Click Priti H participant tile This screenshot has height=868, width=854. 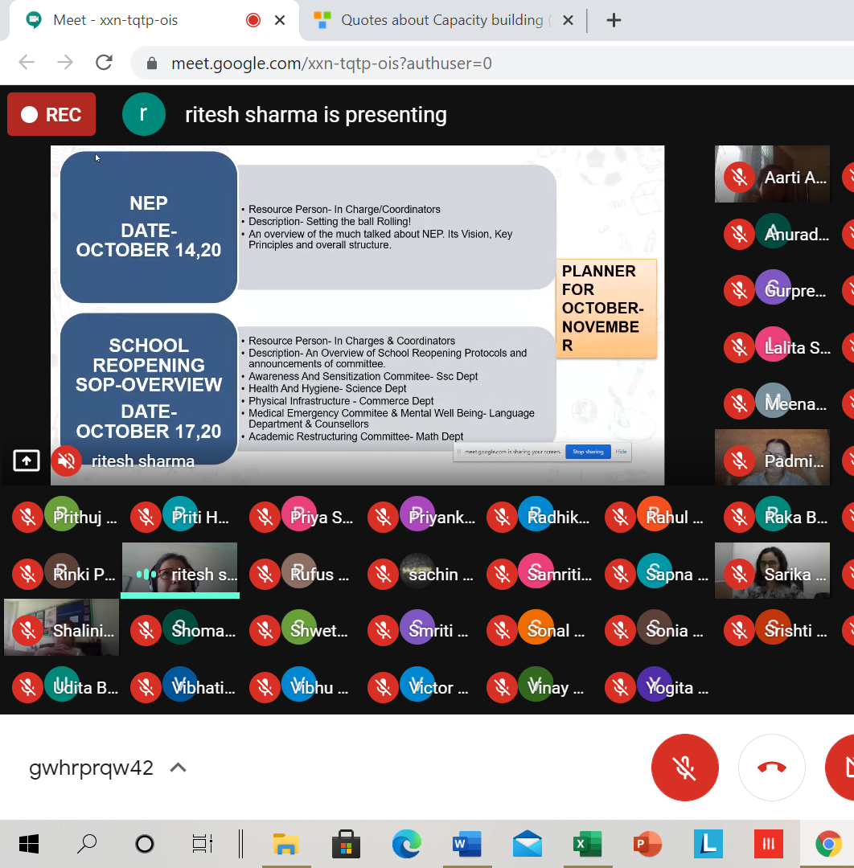tap(180, 514)
